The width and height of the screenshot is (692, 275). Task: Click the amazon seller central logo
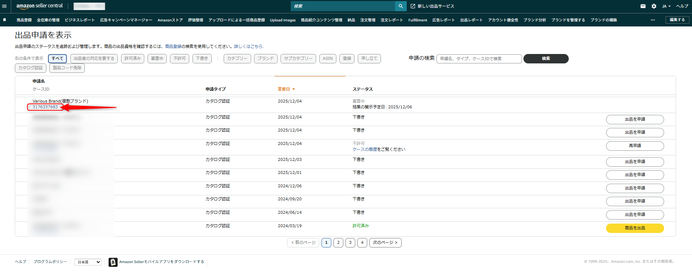tap(40, 6)
